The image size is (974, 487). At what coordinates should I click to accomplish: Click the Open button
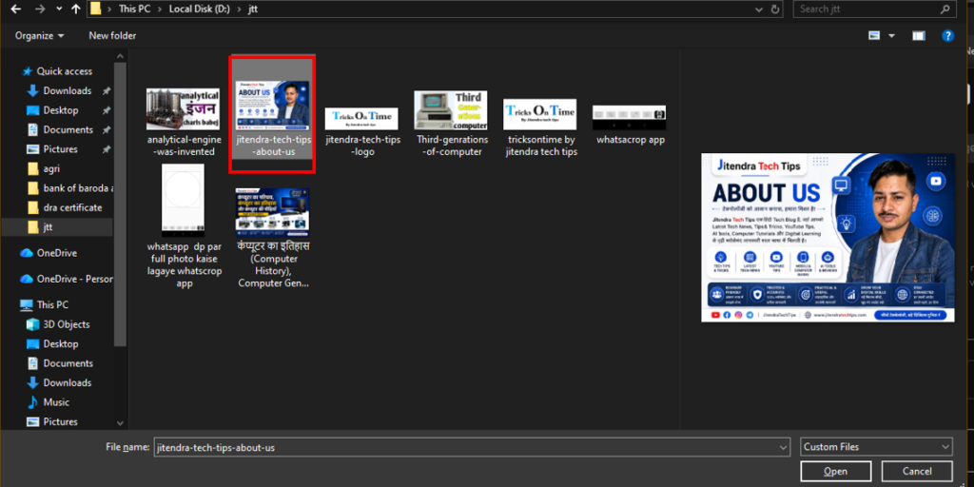835,472
